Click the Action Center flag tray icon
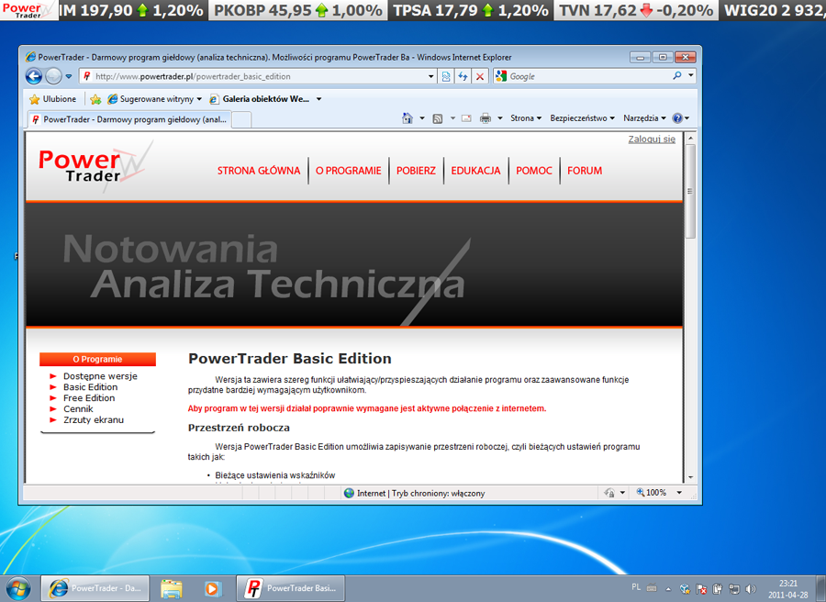This screenshot has width=826, height=602. click(701, 589)
